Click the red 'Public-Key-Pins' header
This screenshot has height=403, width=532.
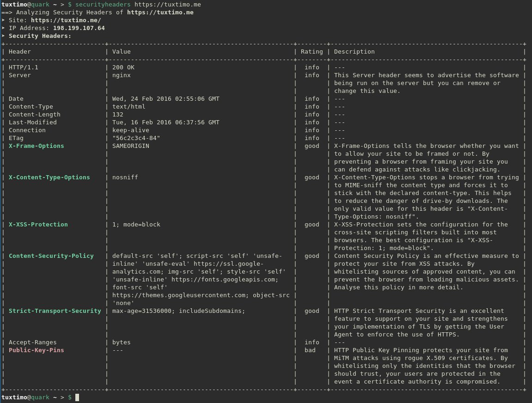coord(37,350)
